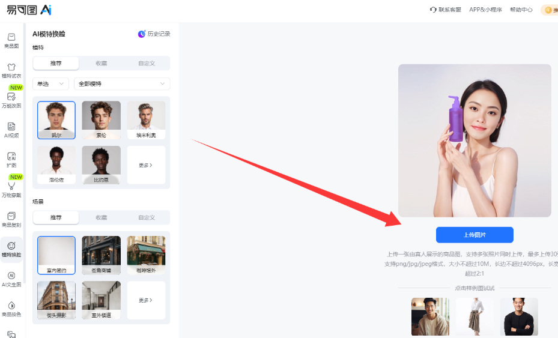Switch to 自定义 tab under 场景
The width and height of the screenshot is (558, 338).
point(147,217)
